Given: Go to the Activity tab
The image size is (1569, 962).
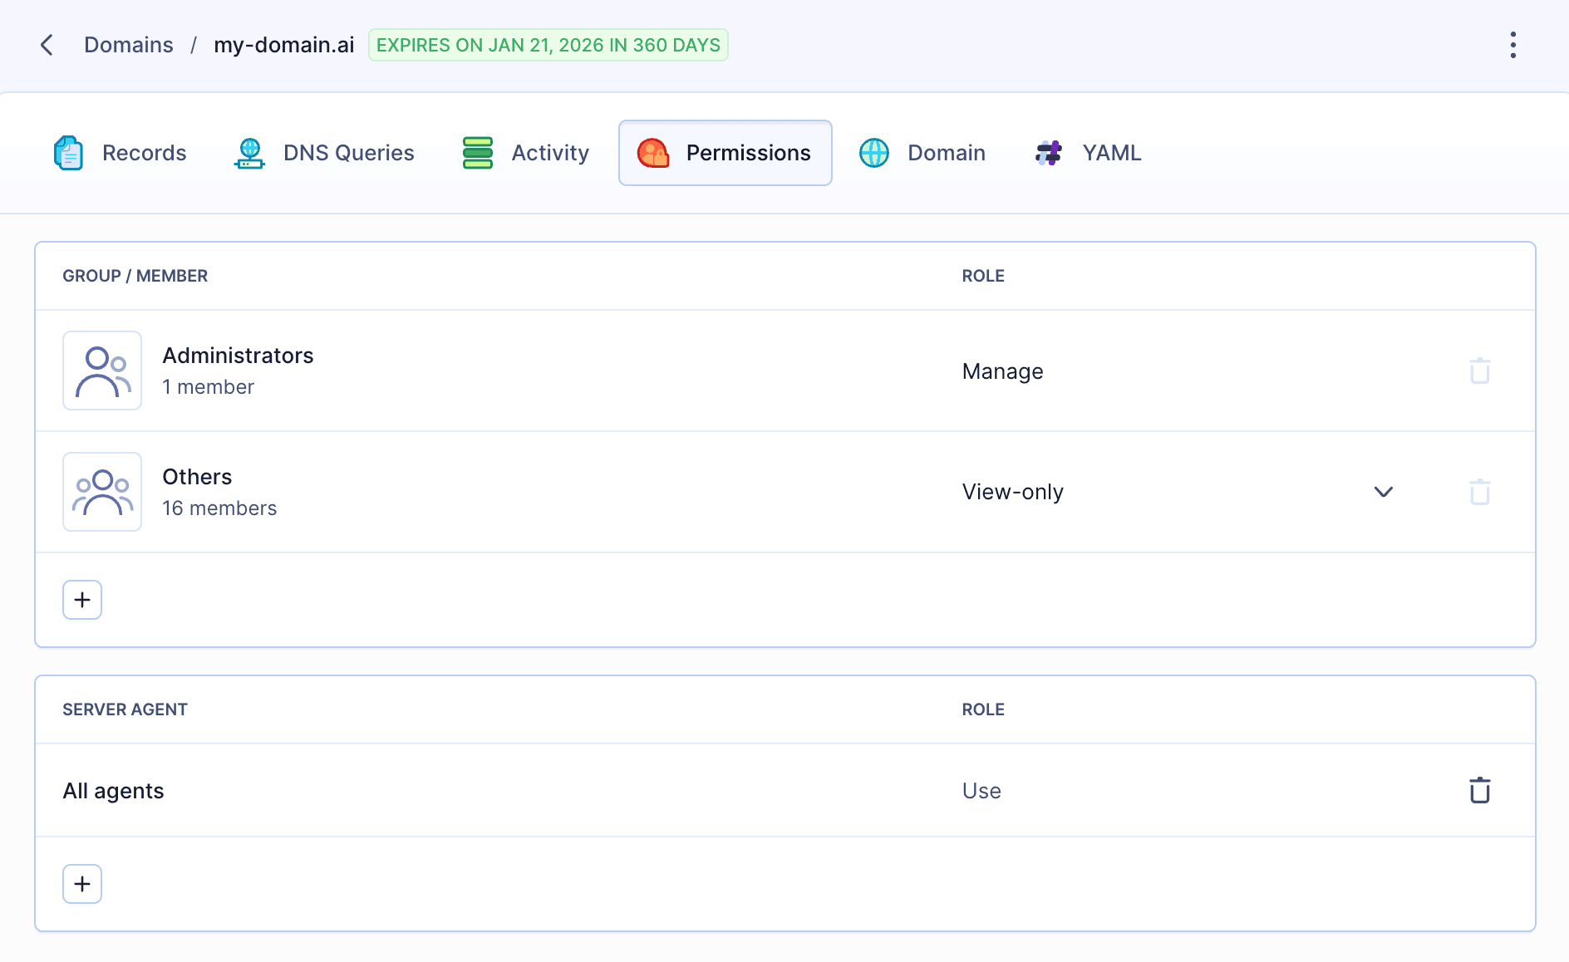Looking at the screenshot, I should 526,153.
